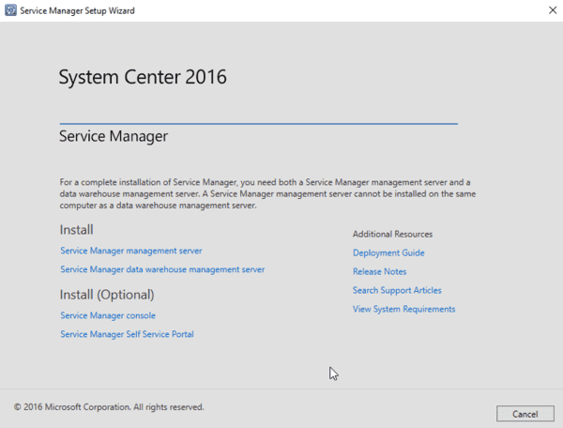Click the complete installation description paragraph
The height and width of the screenshot is (428, 563).
[267, 194]
